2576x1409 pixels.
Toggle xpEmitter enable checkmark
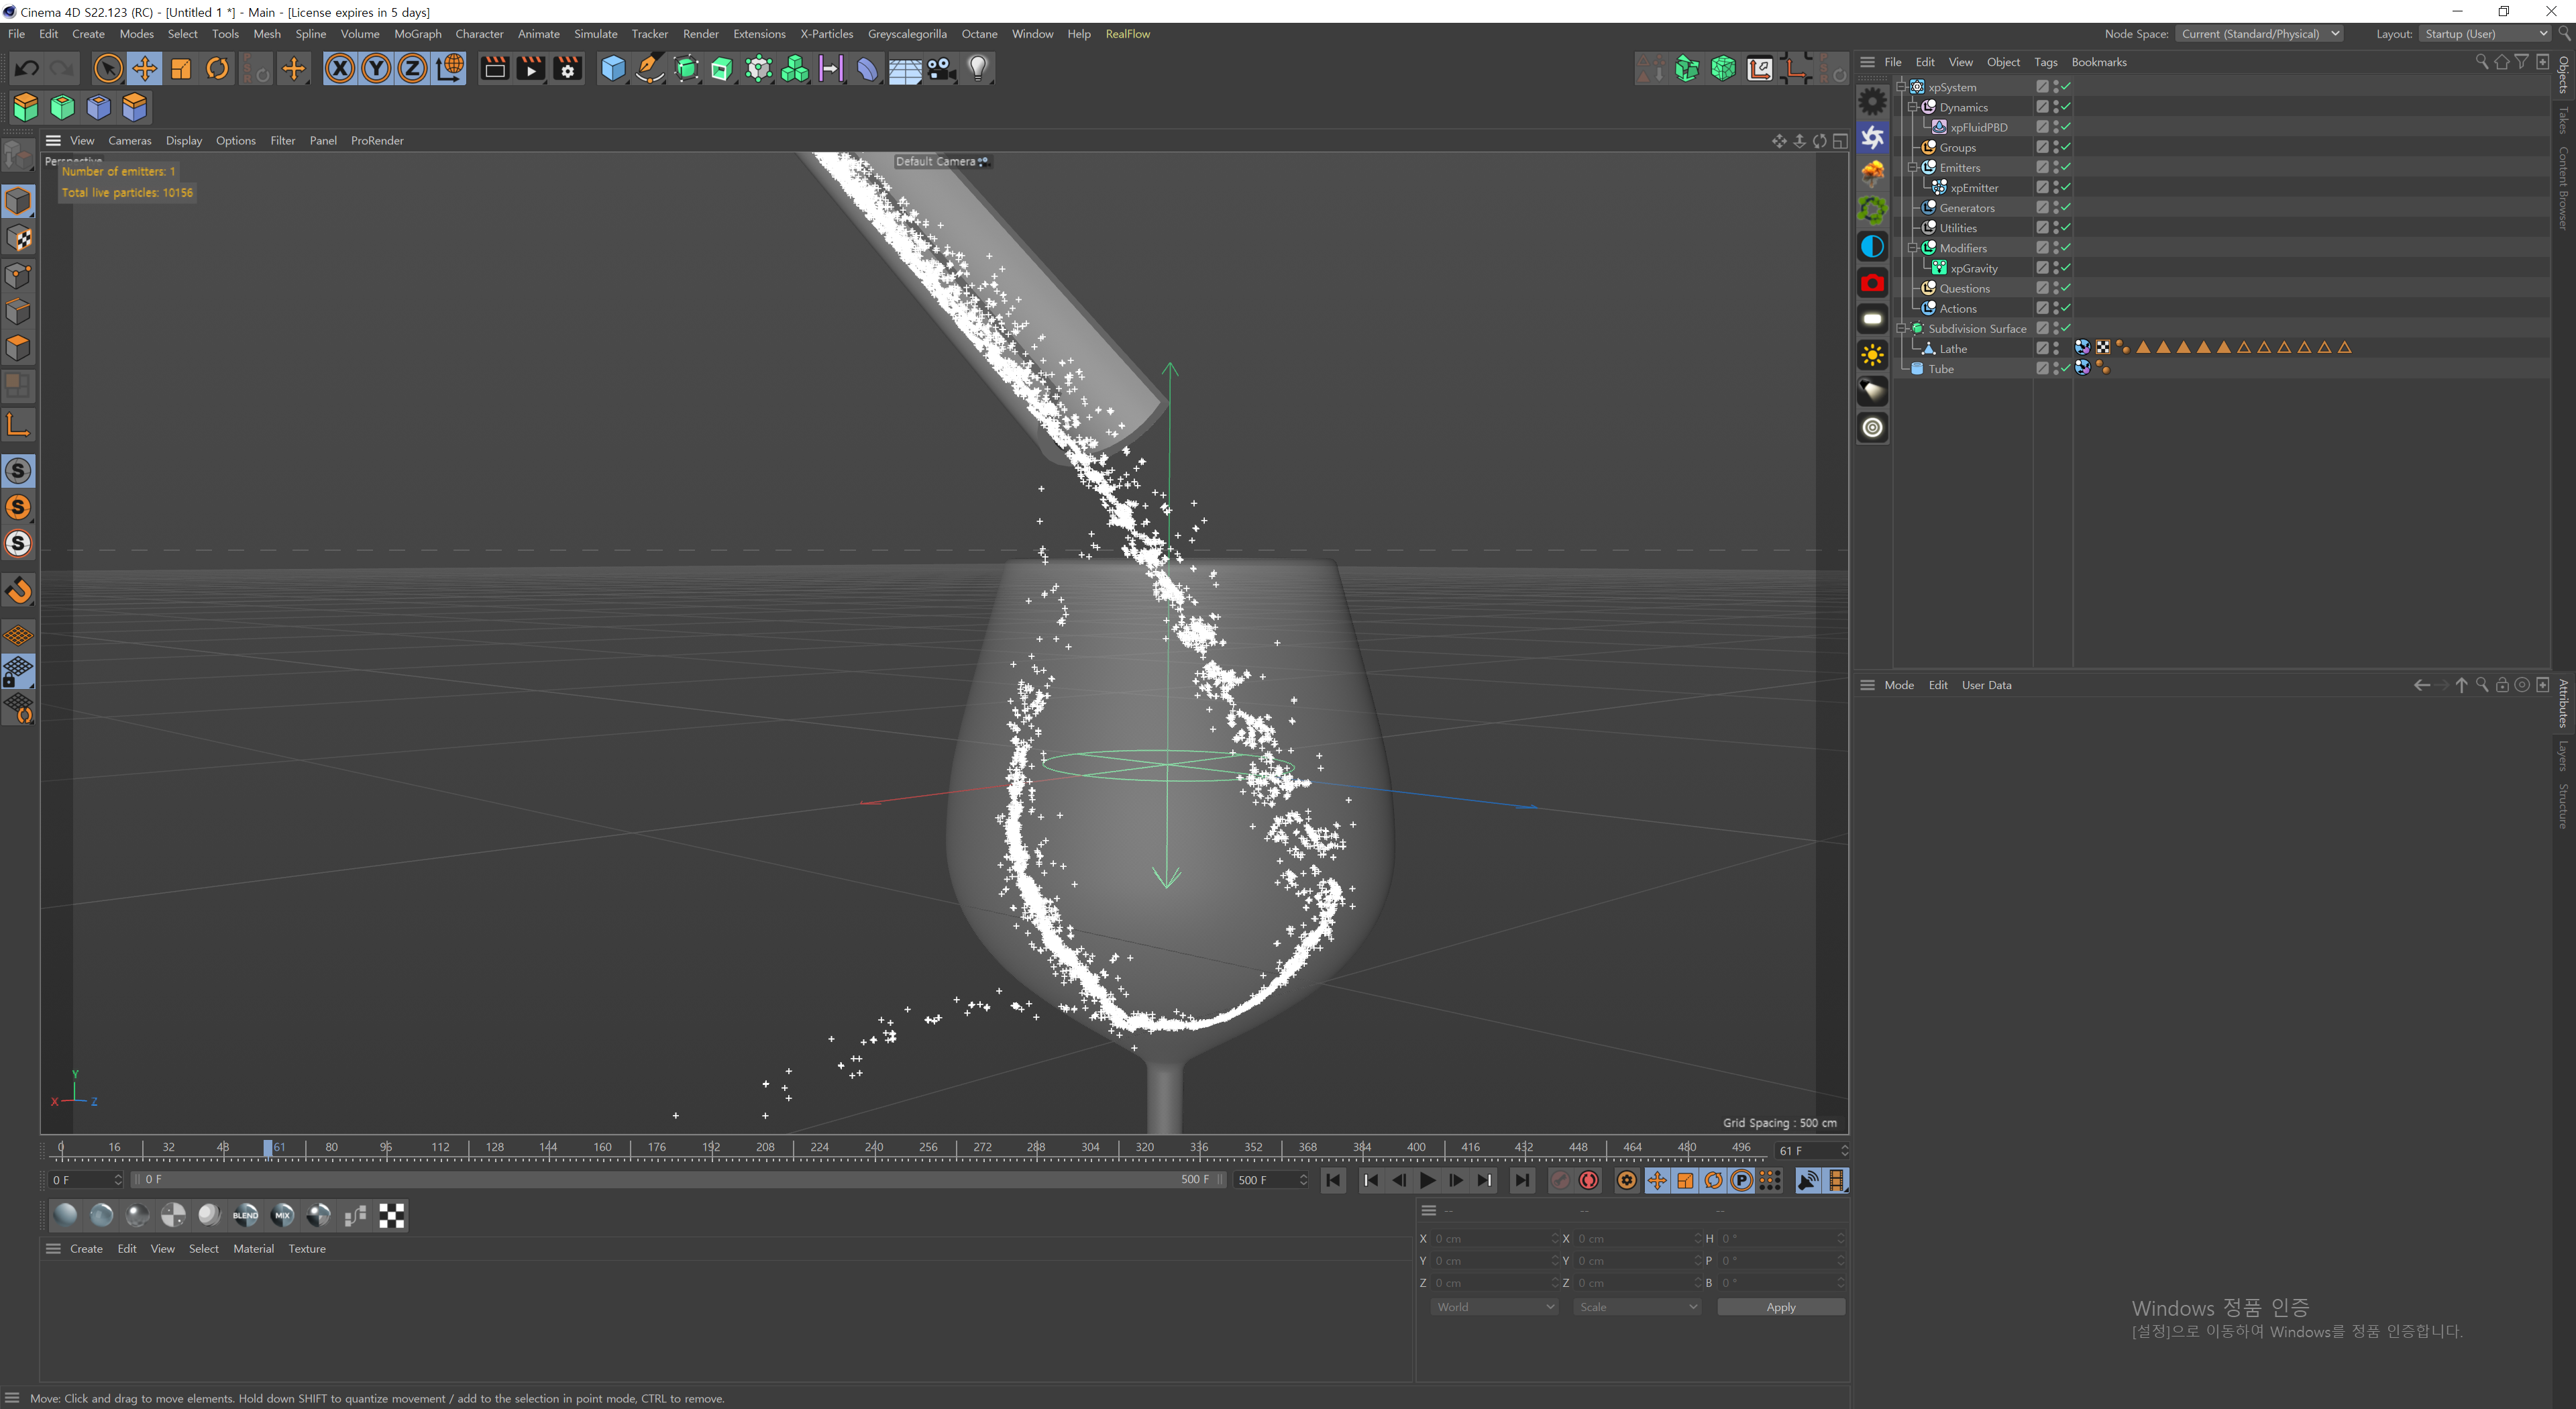[x=2066, y=187]
